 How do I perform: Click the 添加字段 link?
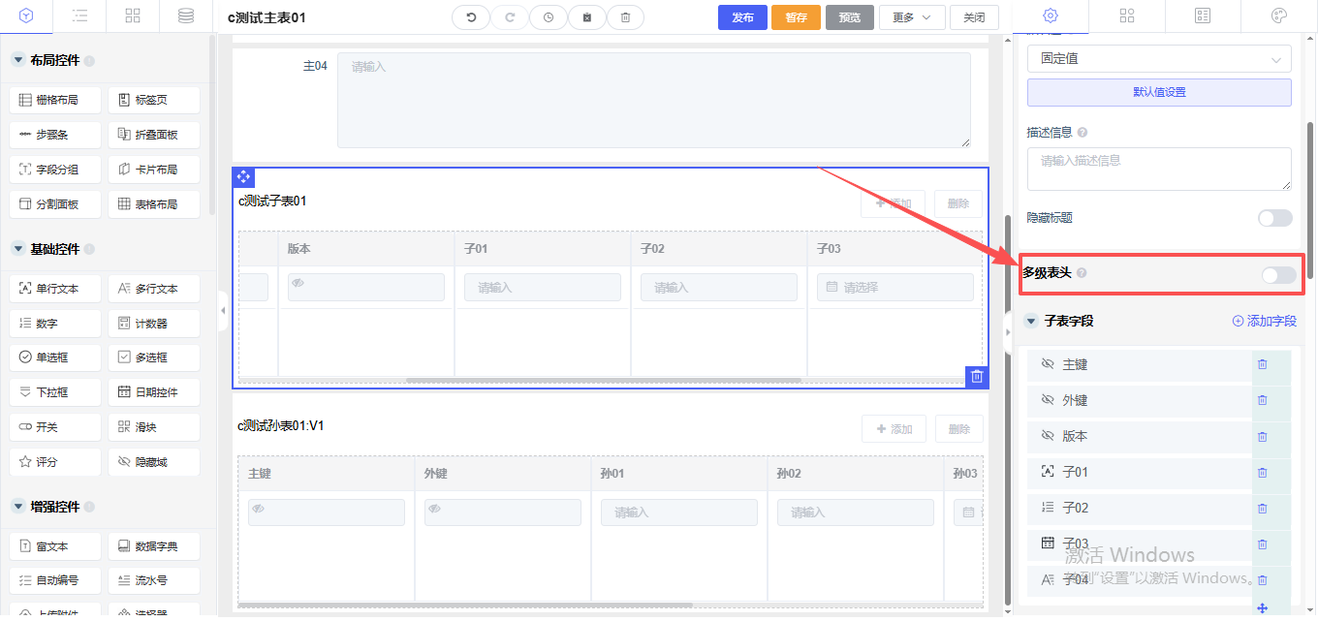1264,321
